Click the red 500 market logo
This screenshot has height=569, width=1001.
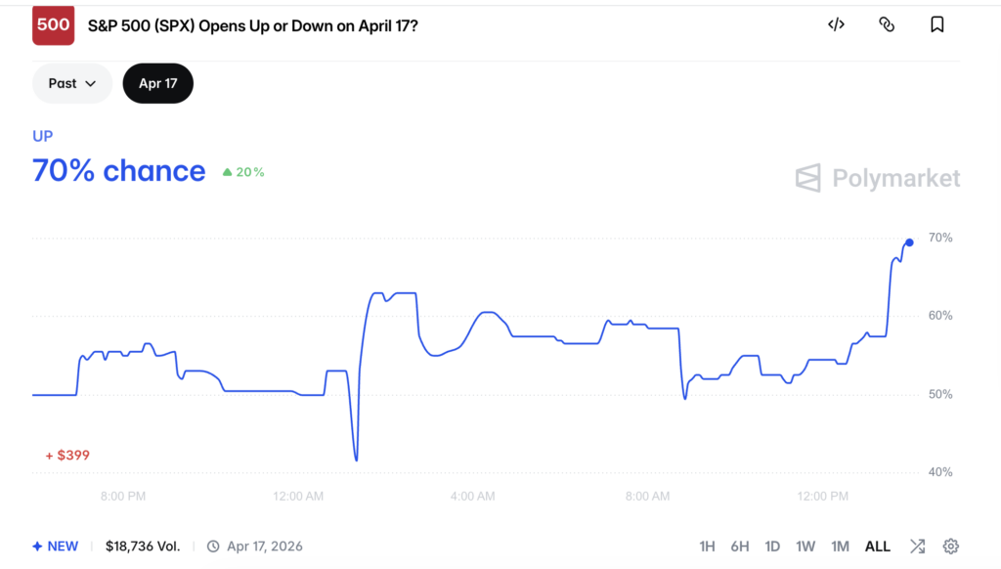[53, 24]
